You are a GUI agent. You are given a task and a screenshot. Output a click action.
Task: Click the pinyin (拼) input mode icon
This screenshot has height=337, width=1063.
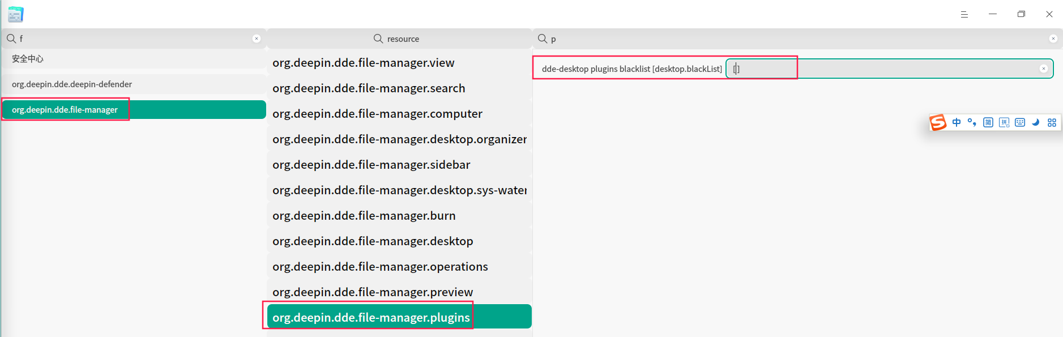(1004, 122)
